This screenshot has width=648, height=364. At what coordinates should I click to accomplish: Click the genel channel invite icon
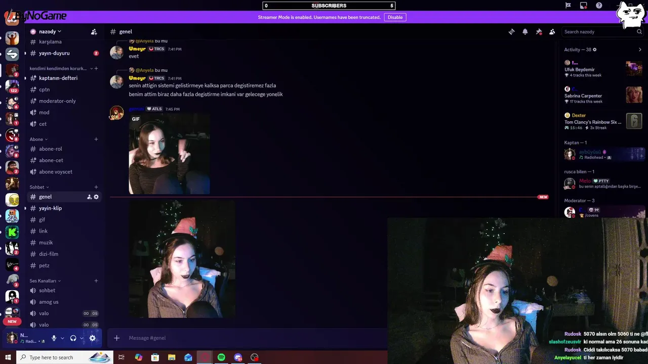point(89,197)
